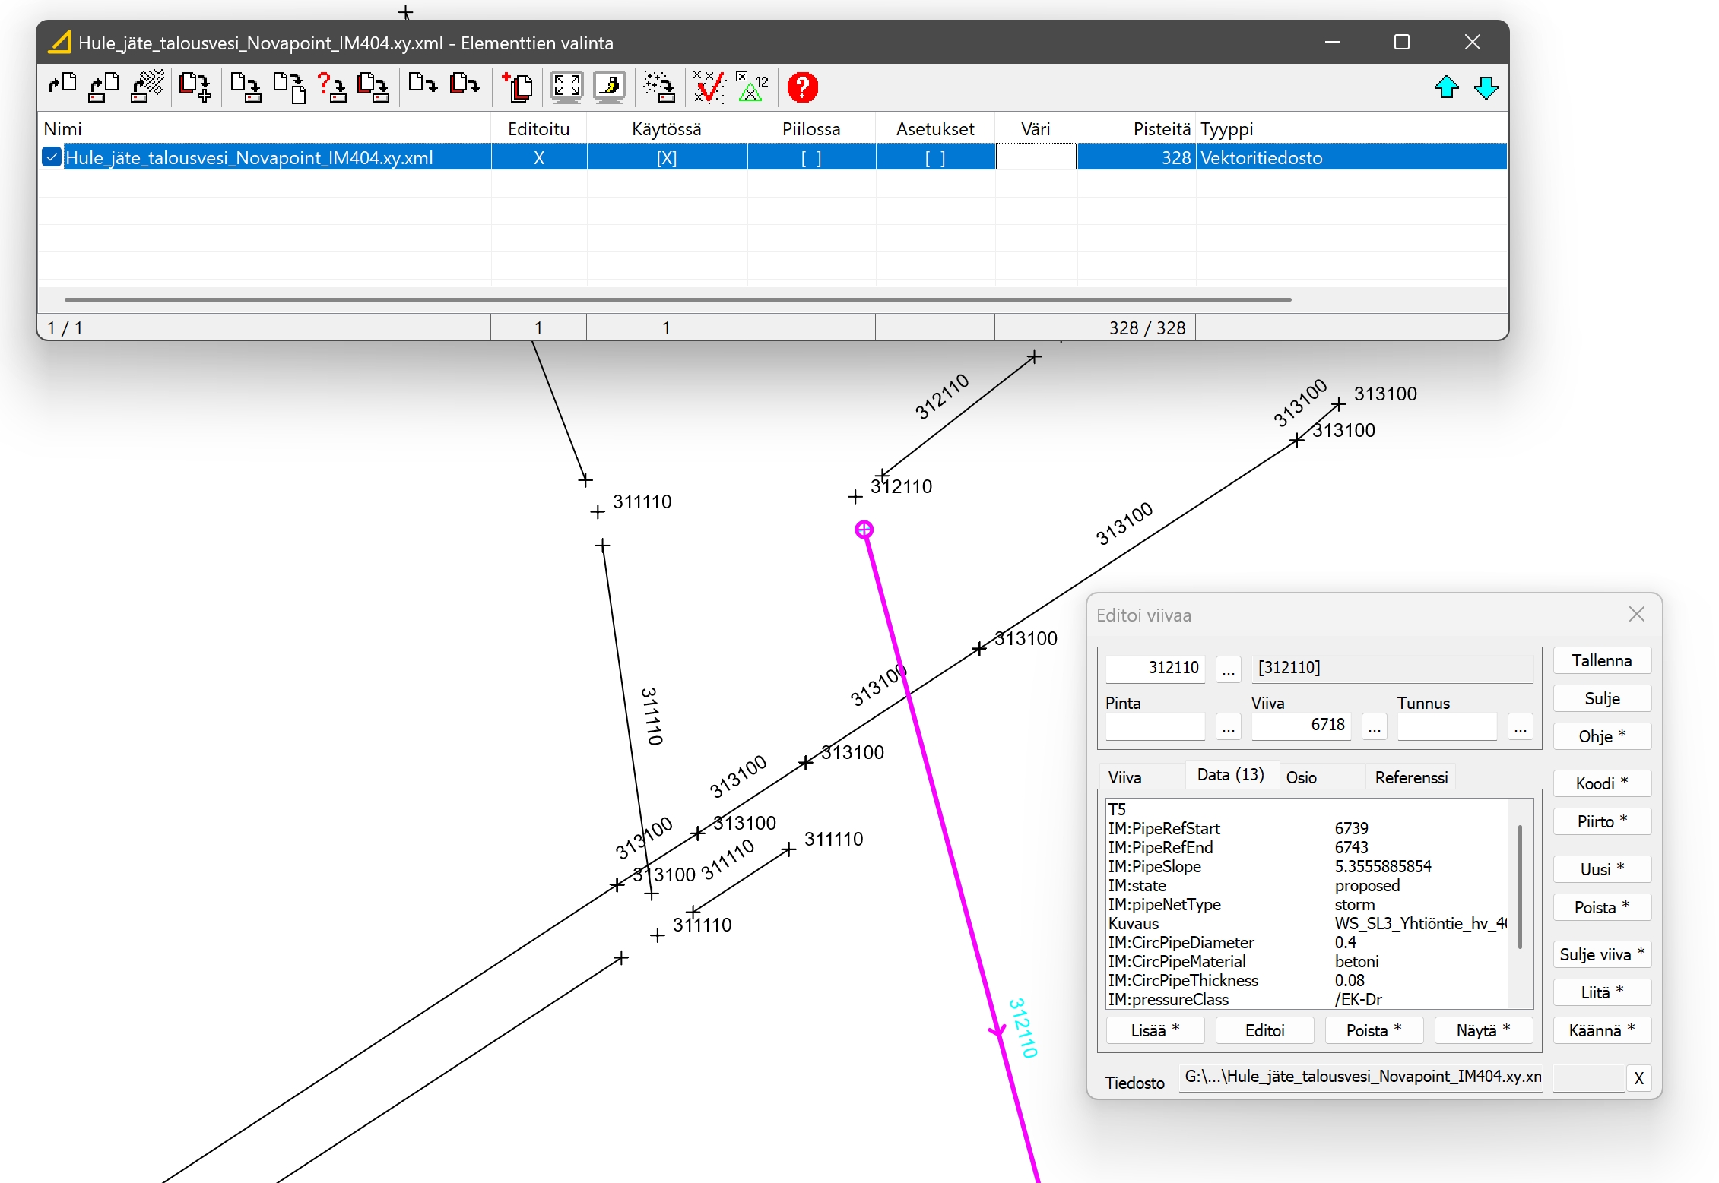Click the horizontal scrollbar in element list
Image resolution: width=1719 pixels, height=1183 pixels.
(678, 299)
